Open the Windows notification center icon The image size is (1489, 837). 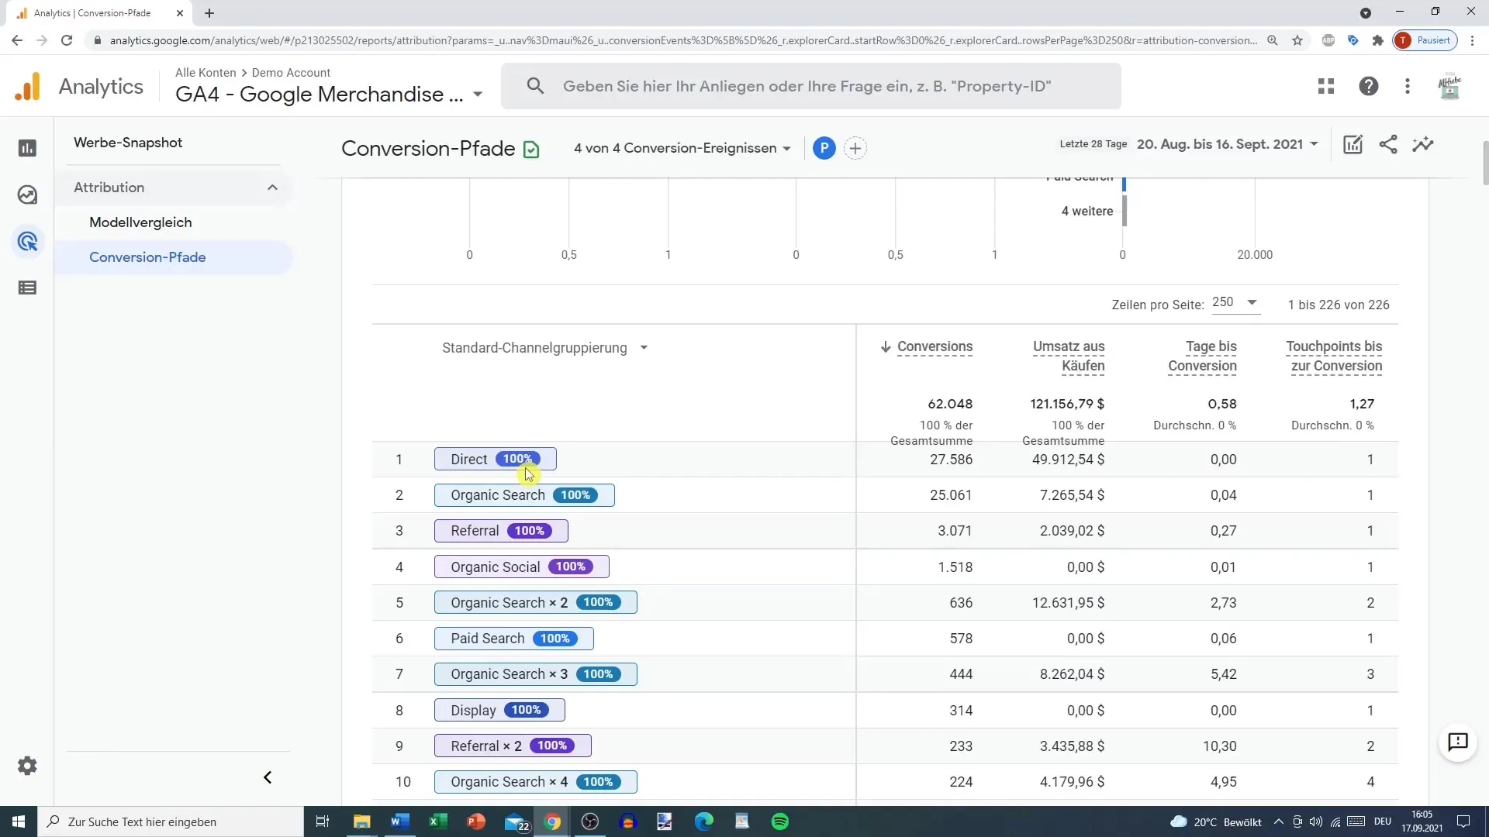(x=1463, y=821)
